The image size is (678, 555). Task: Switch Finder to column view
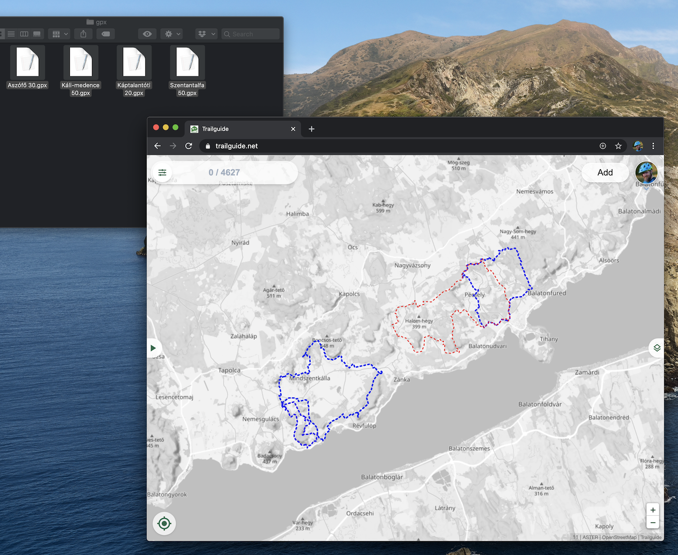click(24, 34)
